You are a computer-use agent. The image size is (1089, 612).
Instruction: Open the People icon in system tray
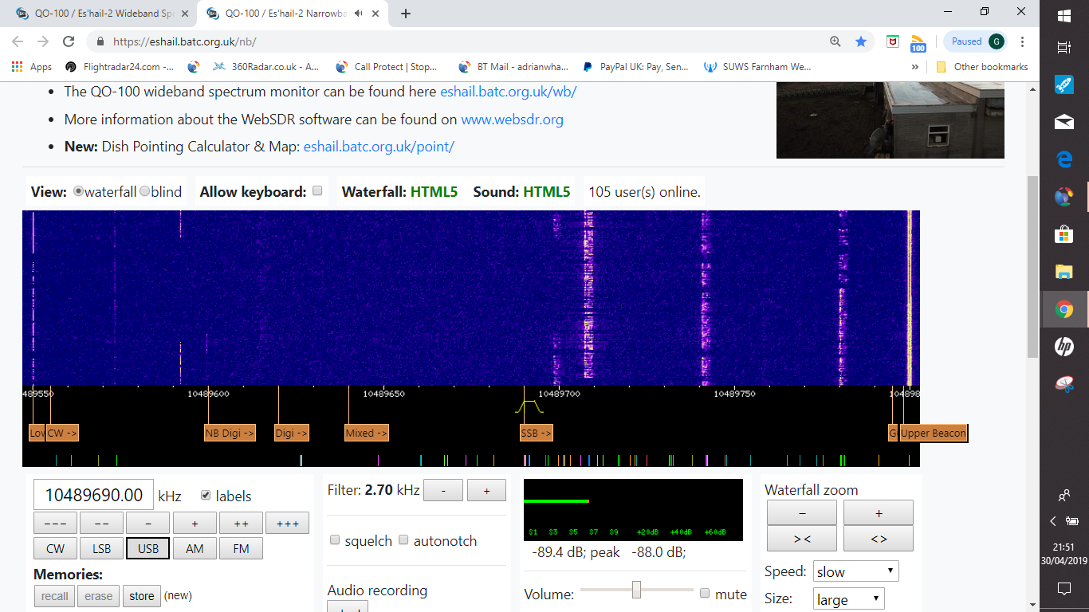[x=1064, y=496]
